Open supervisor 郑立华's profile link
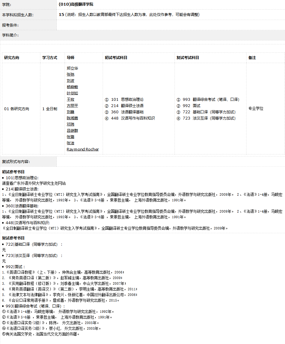The height and width of the screenshot is (344, 285). pyautogui.click(x=72, y=68)
